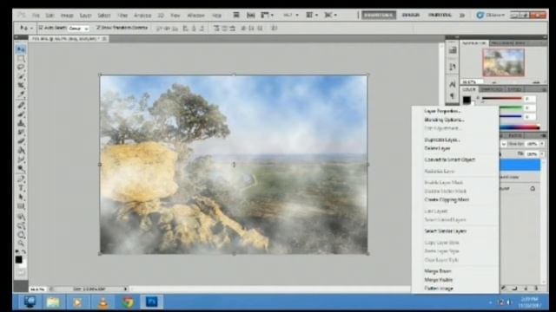Switch to the Design workspace

pyautogui.click(x=411, y=15)
